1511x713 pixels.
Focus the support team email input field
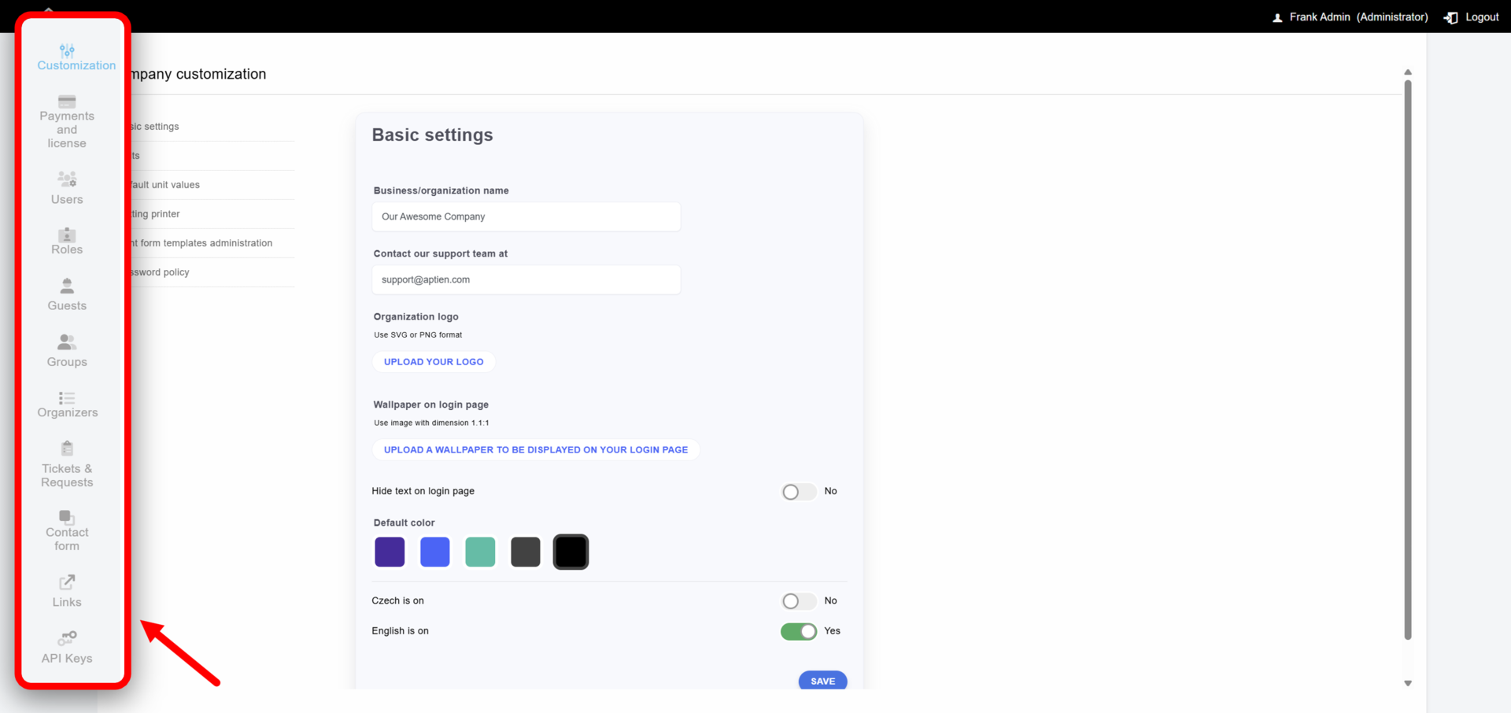click(x=526, y=279)
